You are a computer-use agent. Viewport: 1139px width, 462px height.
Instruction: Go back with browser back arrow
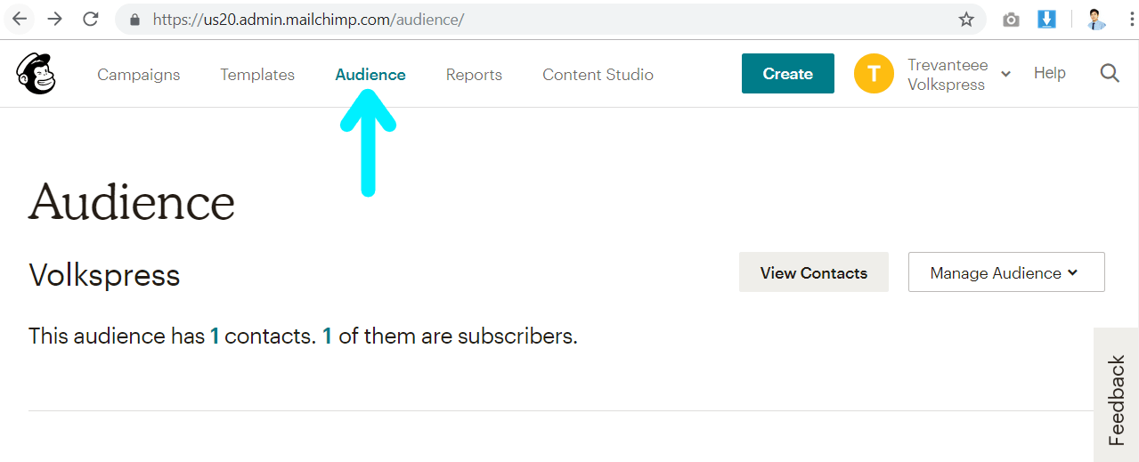pyautogui.click(x=20, y=19)
